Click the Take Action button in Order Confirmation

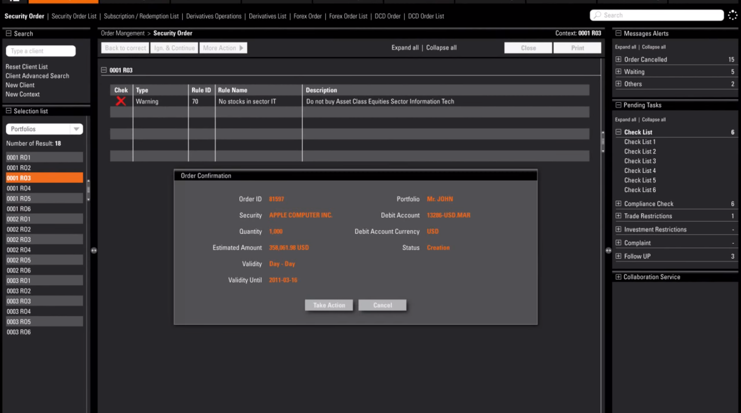coord(328,305)
